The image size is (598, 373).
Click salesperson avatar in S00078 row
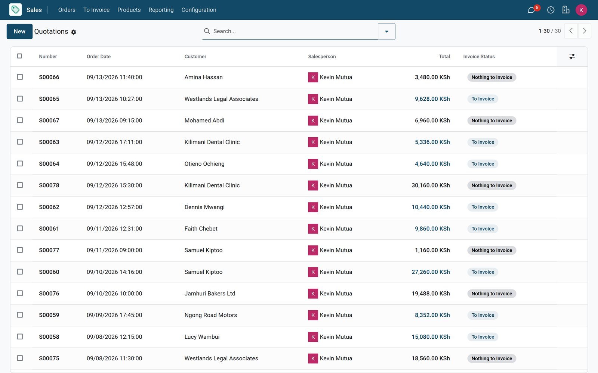click(x=313, y=185)
